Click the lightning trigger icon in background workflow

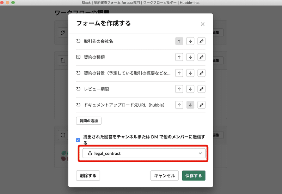pyautogui.click(x=63, y=33)
